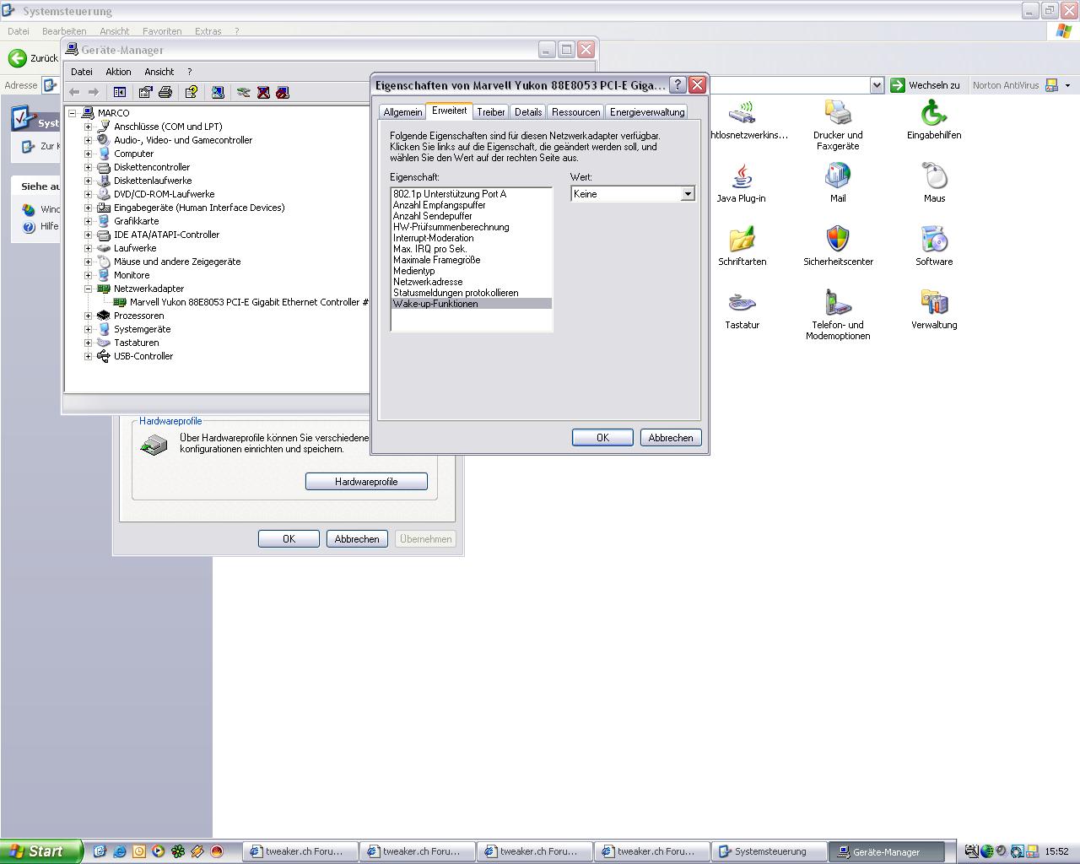Viewport: 1080px width, 864px height.
Task: Click the scan for hardware changes icon
Action: [243, 92]
